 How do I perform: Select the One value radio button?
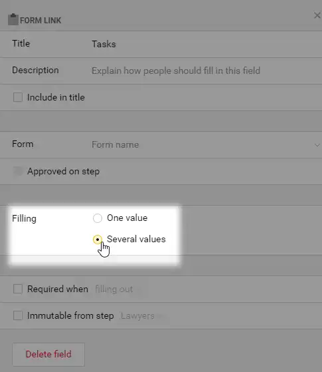pos(98,218)
